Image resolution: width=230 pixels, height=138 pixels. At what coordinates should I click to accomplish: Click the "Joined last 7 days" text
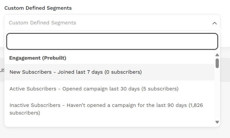79,72
